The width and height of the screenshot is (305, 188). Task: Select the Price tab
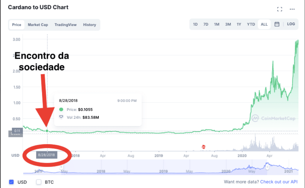(x=16, y=25)
